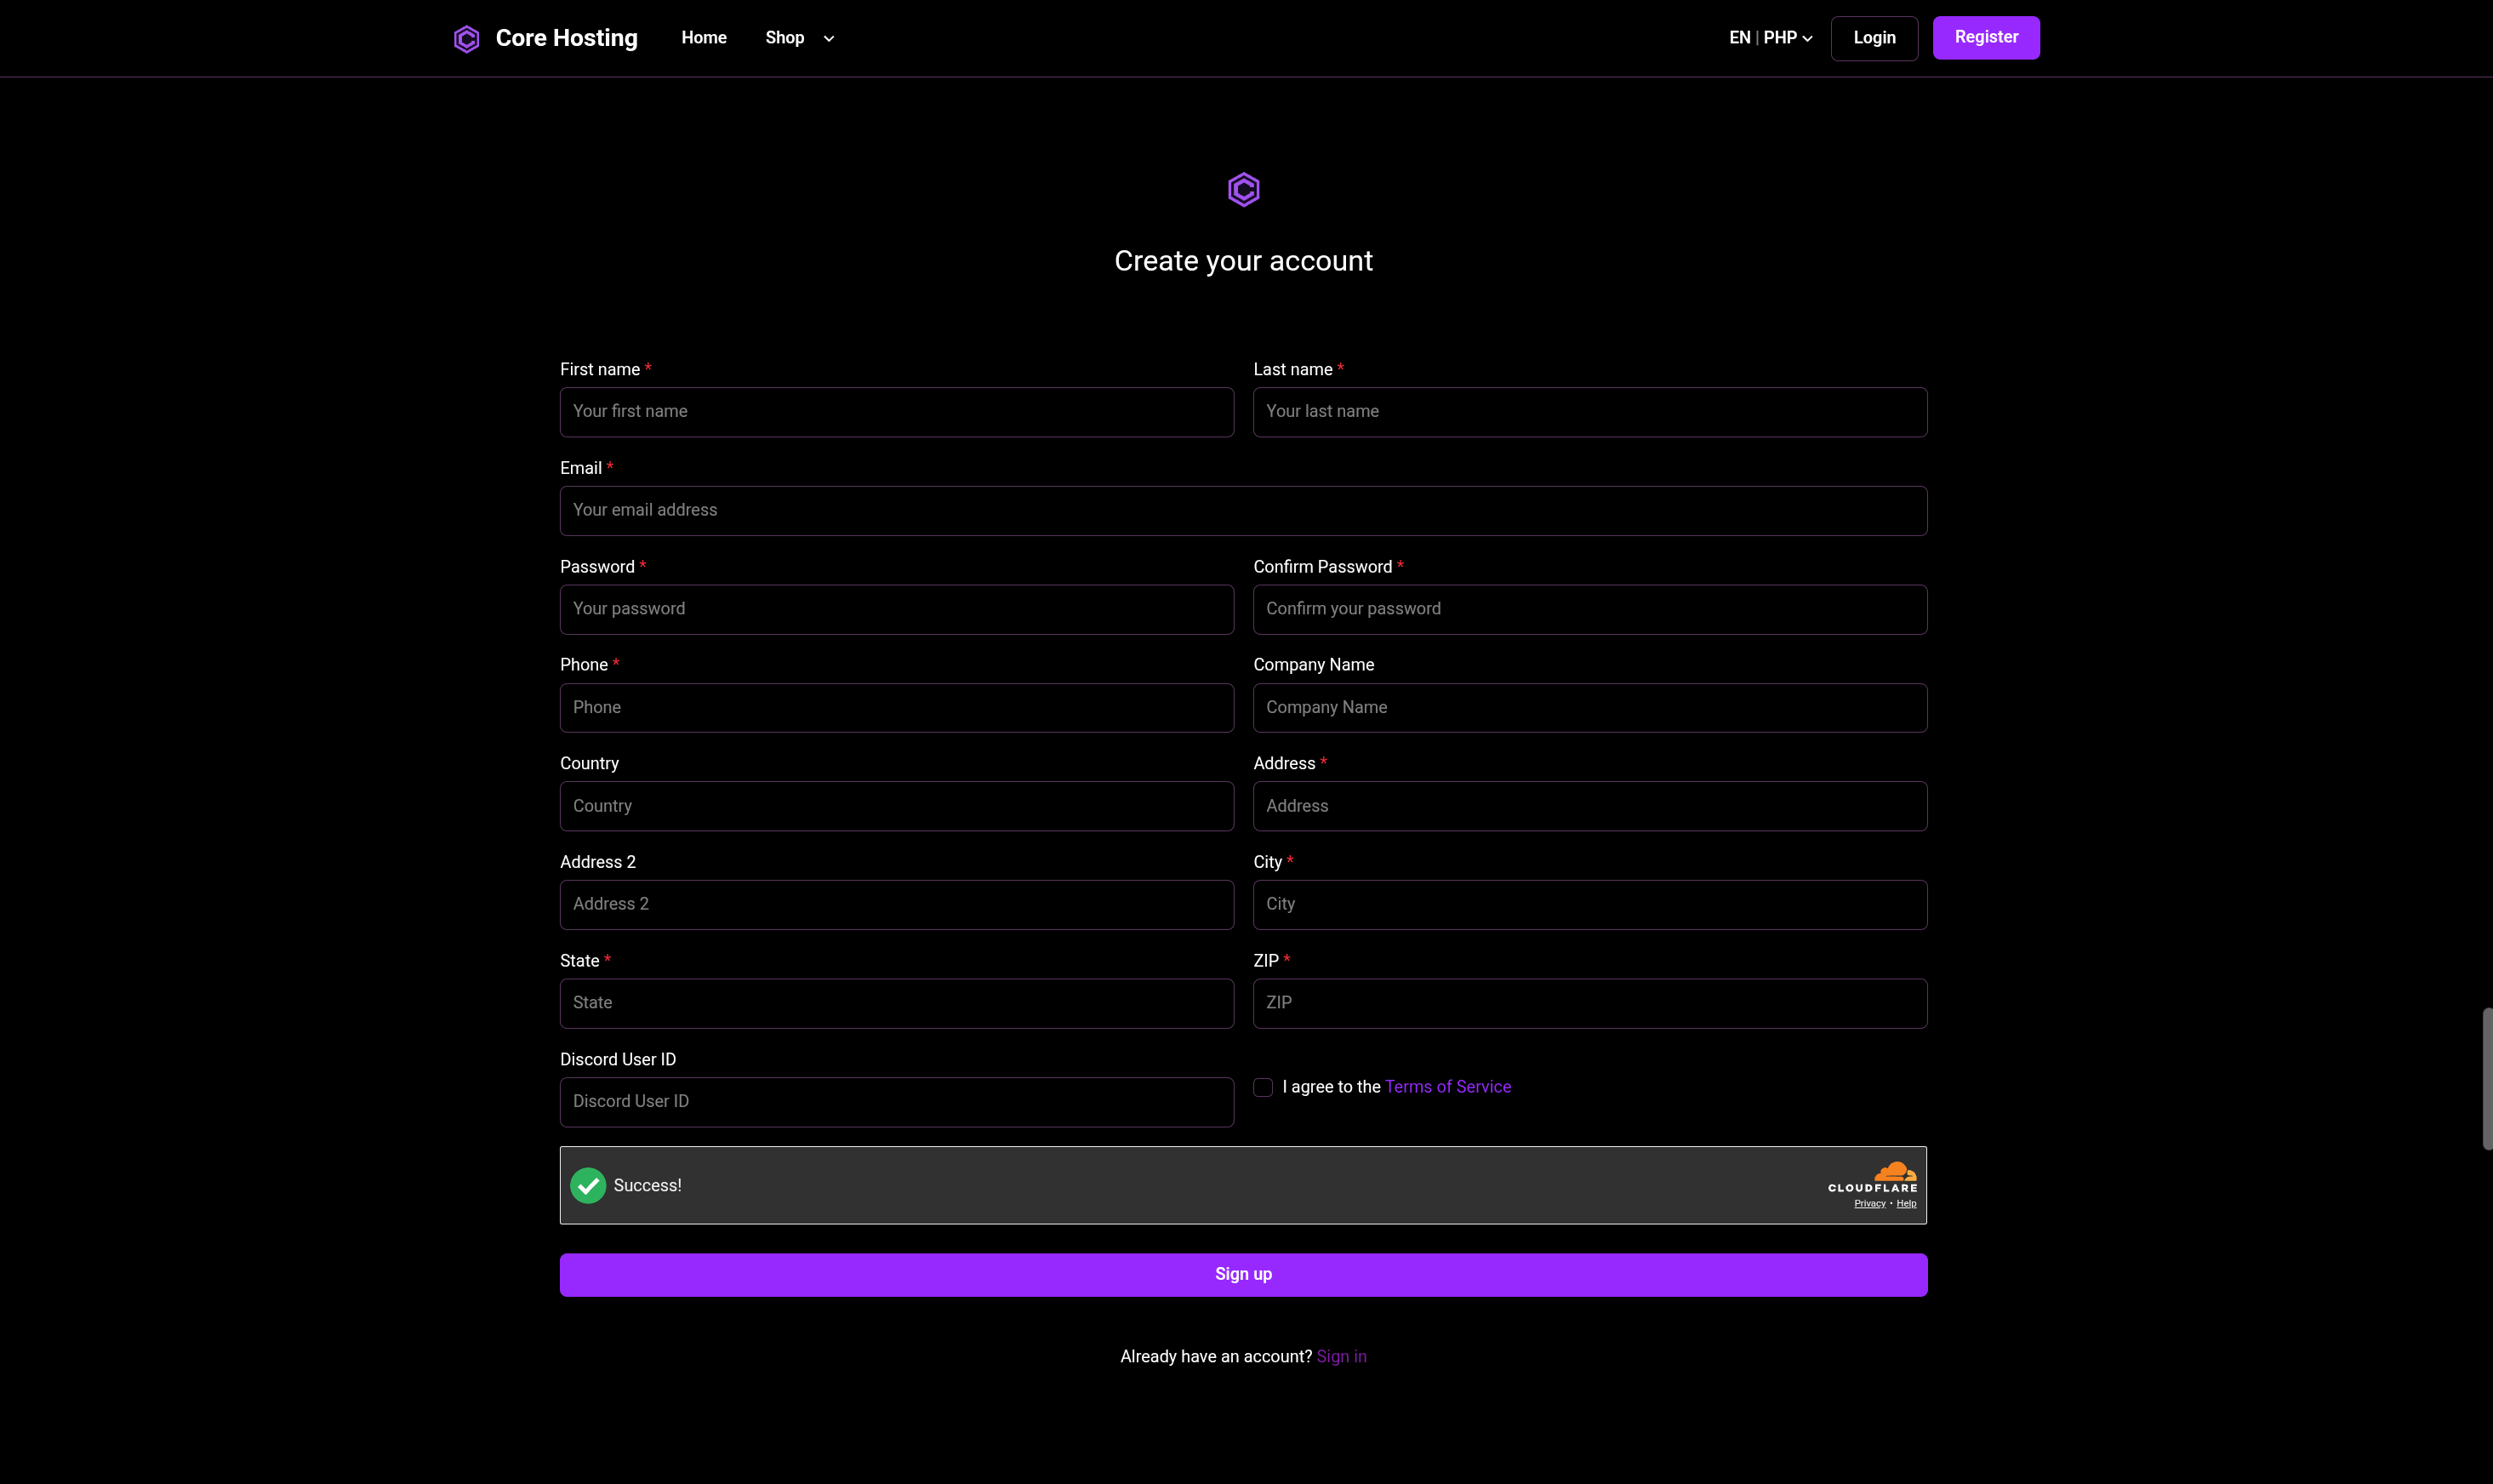Image resolution: width=2493 pixels, height=1484 pixels.
Task: Click the green success checkmark icon
Action: [x=587, y=1185]
